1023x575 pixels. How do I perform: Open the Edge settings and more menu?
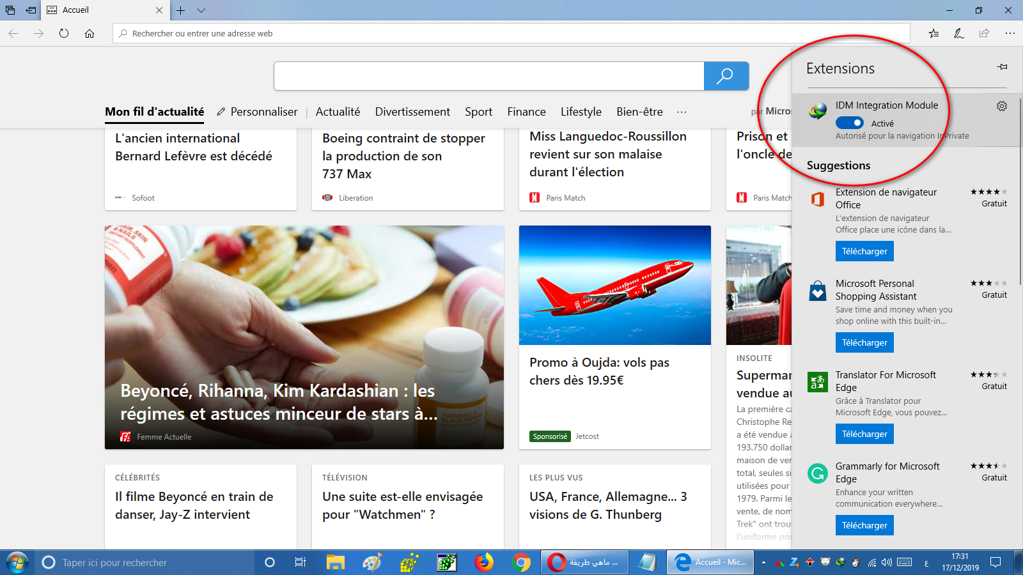1010,33
